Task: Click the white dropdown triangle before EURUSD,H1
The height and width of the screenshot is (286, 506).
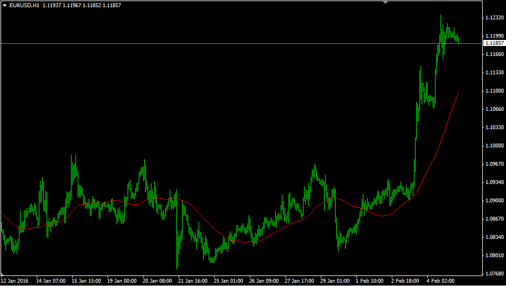Action: tap(4, 6)
